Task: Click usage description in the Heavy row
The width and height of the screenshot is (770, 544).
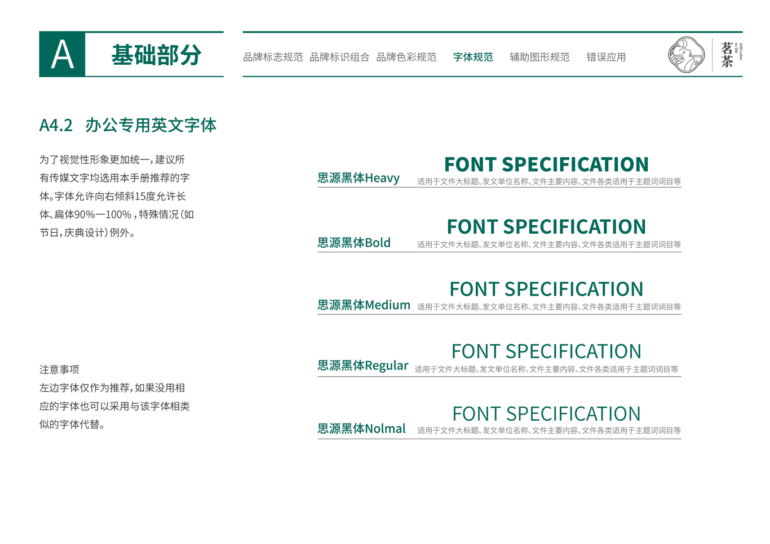Action: (549, 181)
